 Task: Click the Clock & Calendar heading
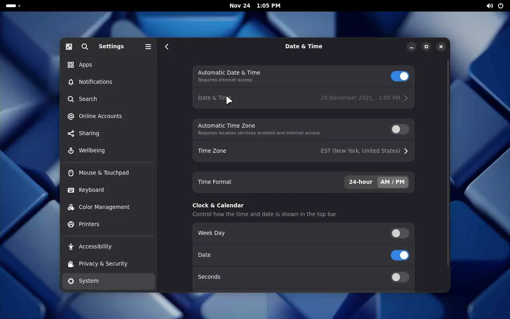pos(218,205)
